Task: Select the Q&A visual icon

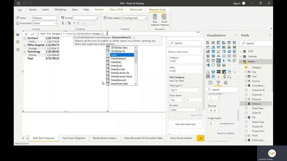Action: 213,65
